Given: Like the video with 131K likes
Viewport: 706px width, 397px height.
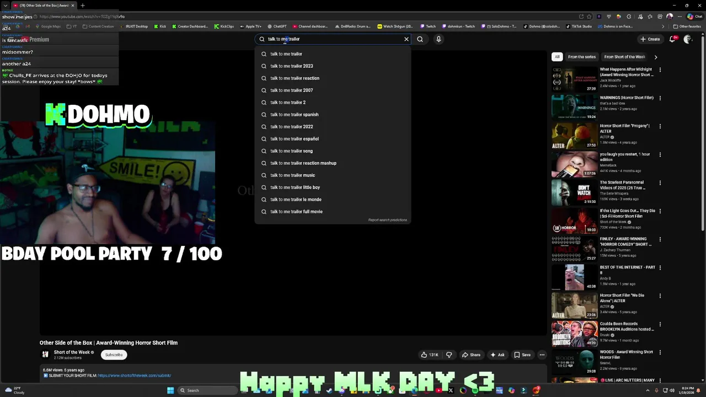Looking at the screenshot, I should click(430, 355).
